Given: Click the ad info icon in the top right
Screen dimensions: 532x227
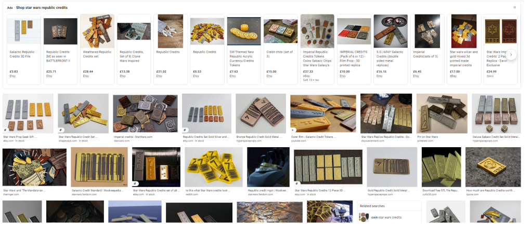Looking at the screenshot, I should point(515,7).
